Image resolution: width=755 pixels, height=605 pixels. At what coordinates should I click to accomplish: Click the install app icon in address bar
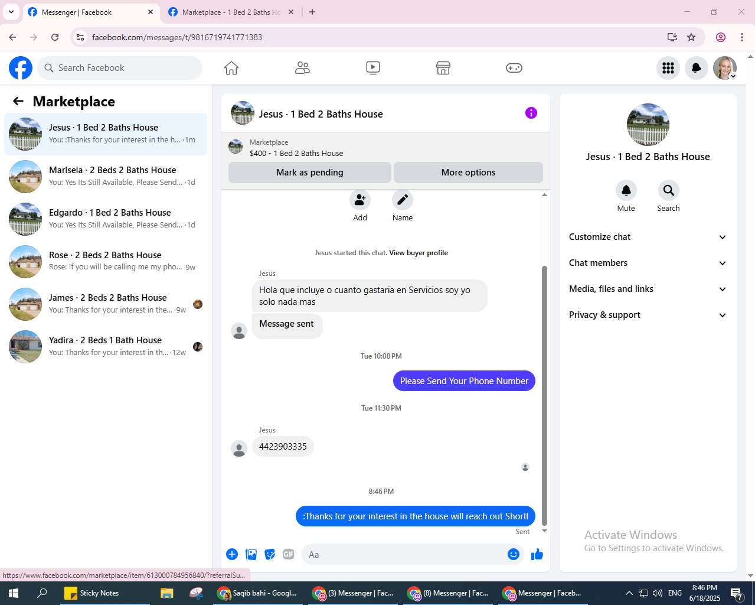(x=672, y=37)
